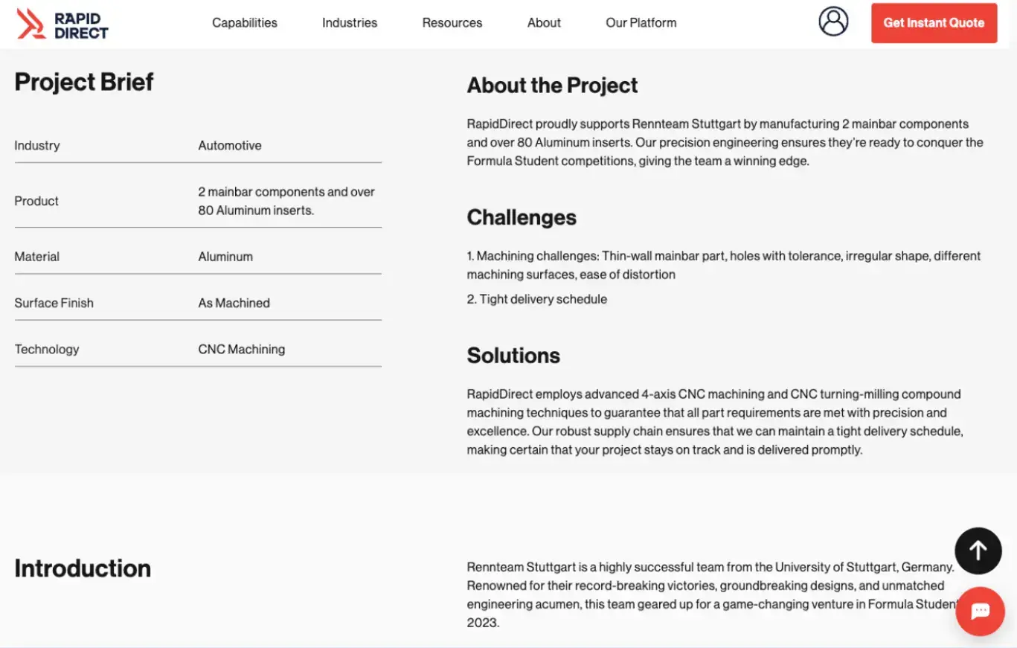This screenshot has width=1017, height=648.
Task: Click the About the Project heading
Action: [552, 86]
